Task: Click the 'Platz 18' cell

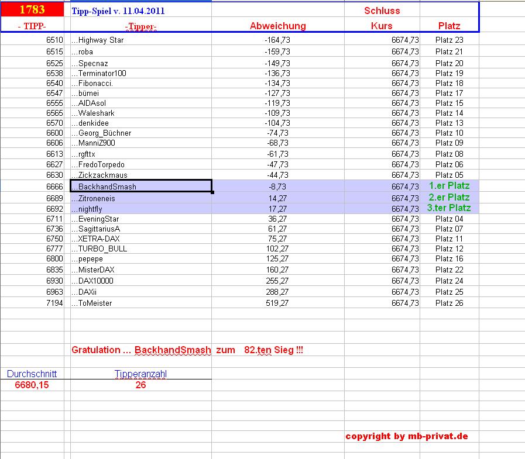Action: (x=449, y=83)
